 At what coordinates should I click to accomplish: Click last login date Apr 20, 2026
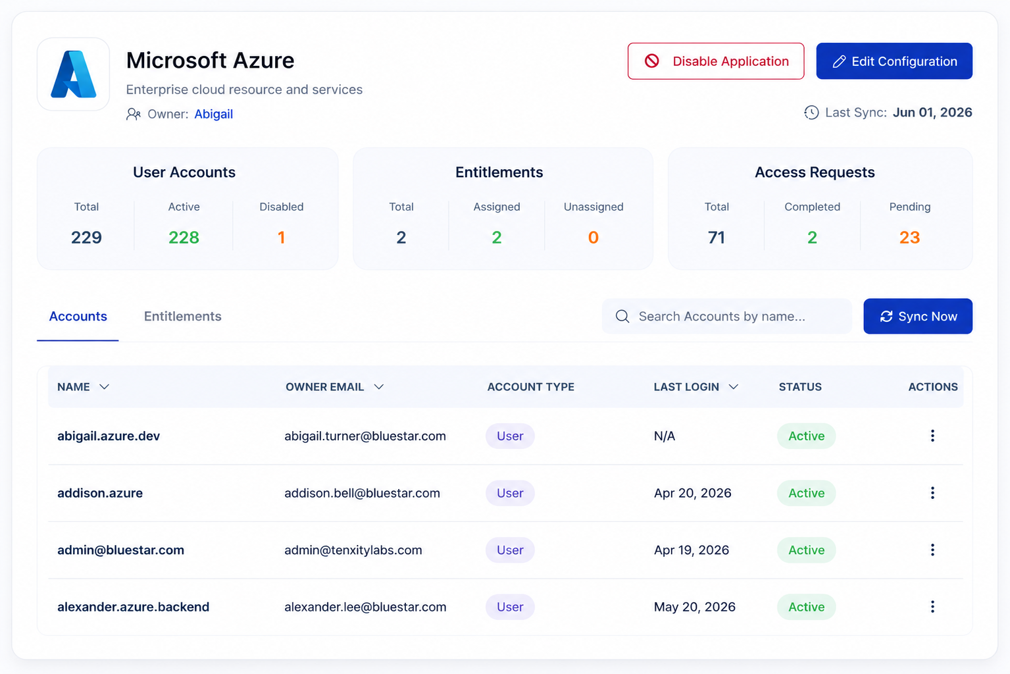[x=693, y=493]
